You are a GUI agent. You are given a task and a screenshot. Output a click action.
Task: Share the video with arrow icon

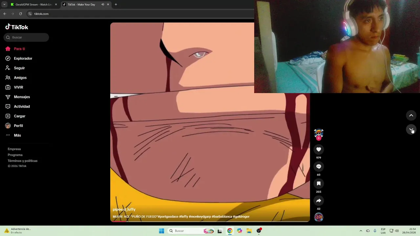[319, 201]
